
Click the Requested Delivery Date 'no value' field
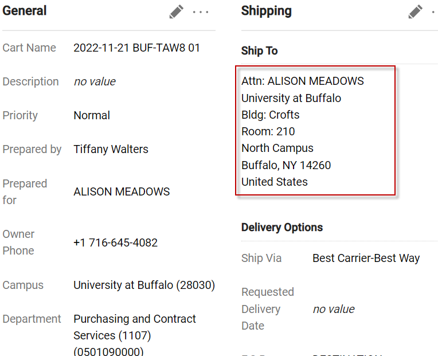[x=334, y=309]
